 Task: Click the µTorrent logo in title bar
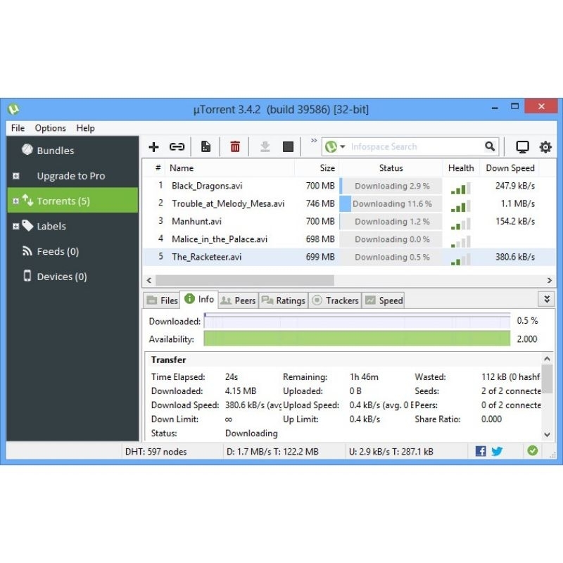pyautogui.click(x=13, y=109)
